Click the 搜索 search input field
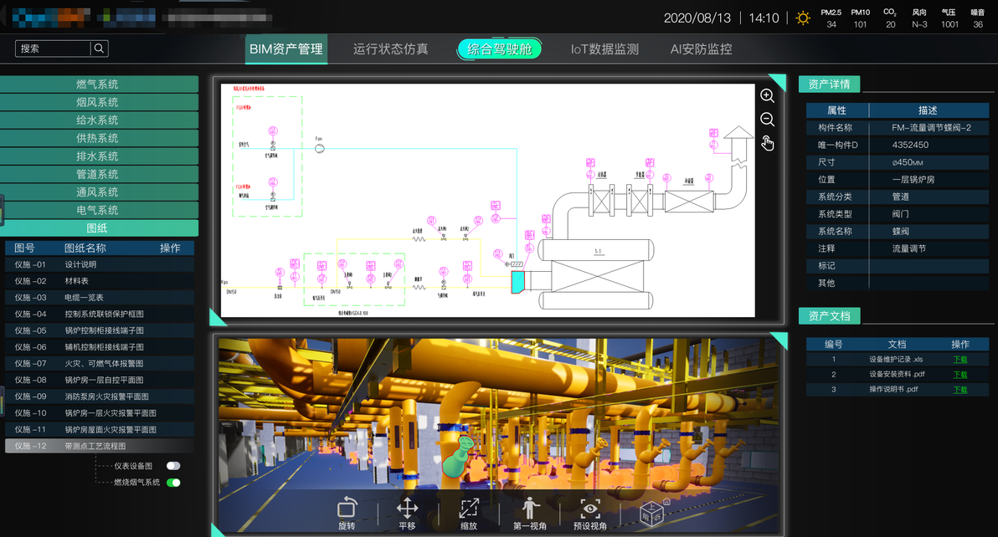Image resolution: width=998 pixels, height=537 pixels. click(x=54, y=49)
